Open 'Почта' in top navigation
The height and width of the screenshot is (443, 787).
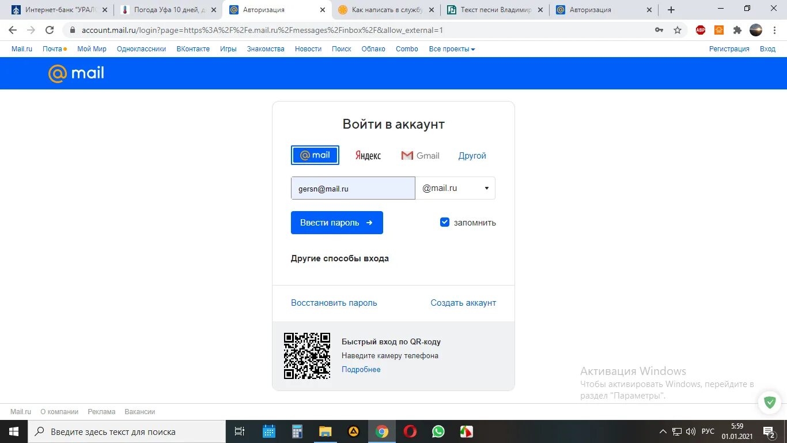point(52,49)
